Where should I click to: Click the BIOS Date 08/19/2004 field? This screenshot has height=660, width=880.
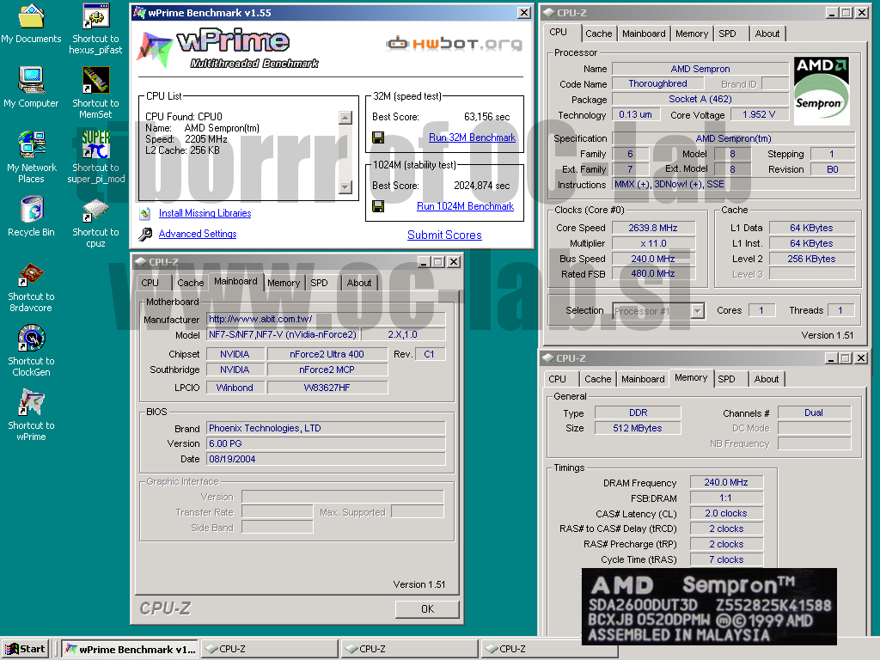[326, 459]
